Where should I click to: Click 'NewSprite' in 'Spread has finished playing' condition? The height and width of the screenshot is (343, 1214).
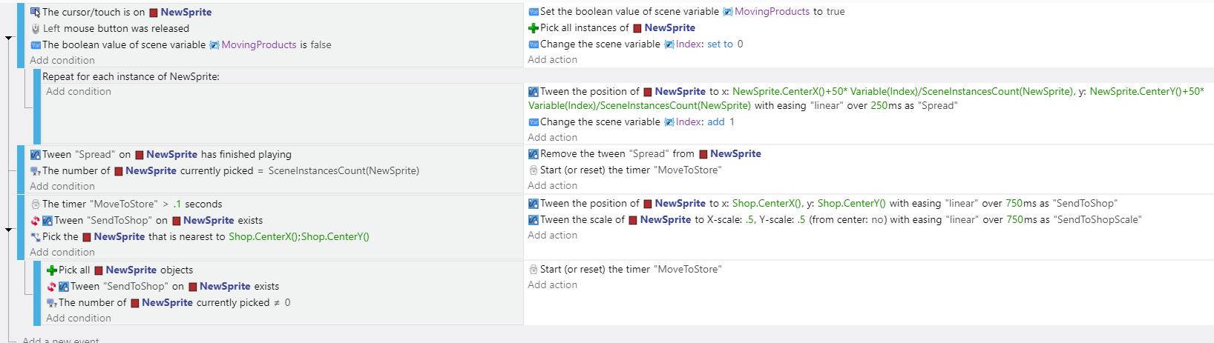tap(172, 155)
